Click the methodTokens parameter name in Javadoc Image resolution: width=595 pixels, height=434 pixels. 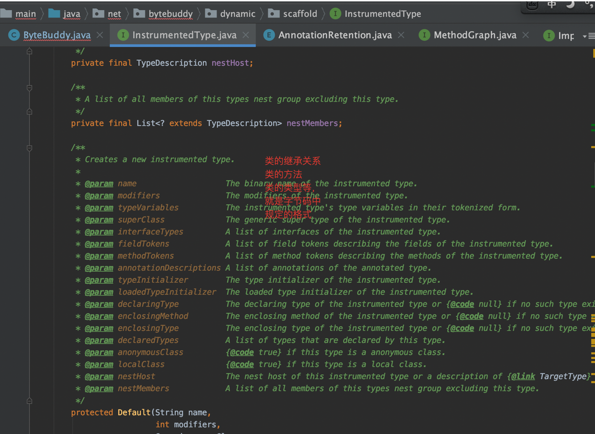coord(146,256)
